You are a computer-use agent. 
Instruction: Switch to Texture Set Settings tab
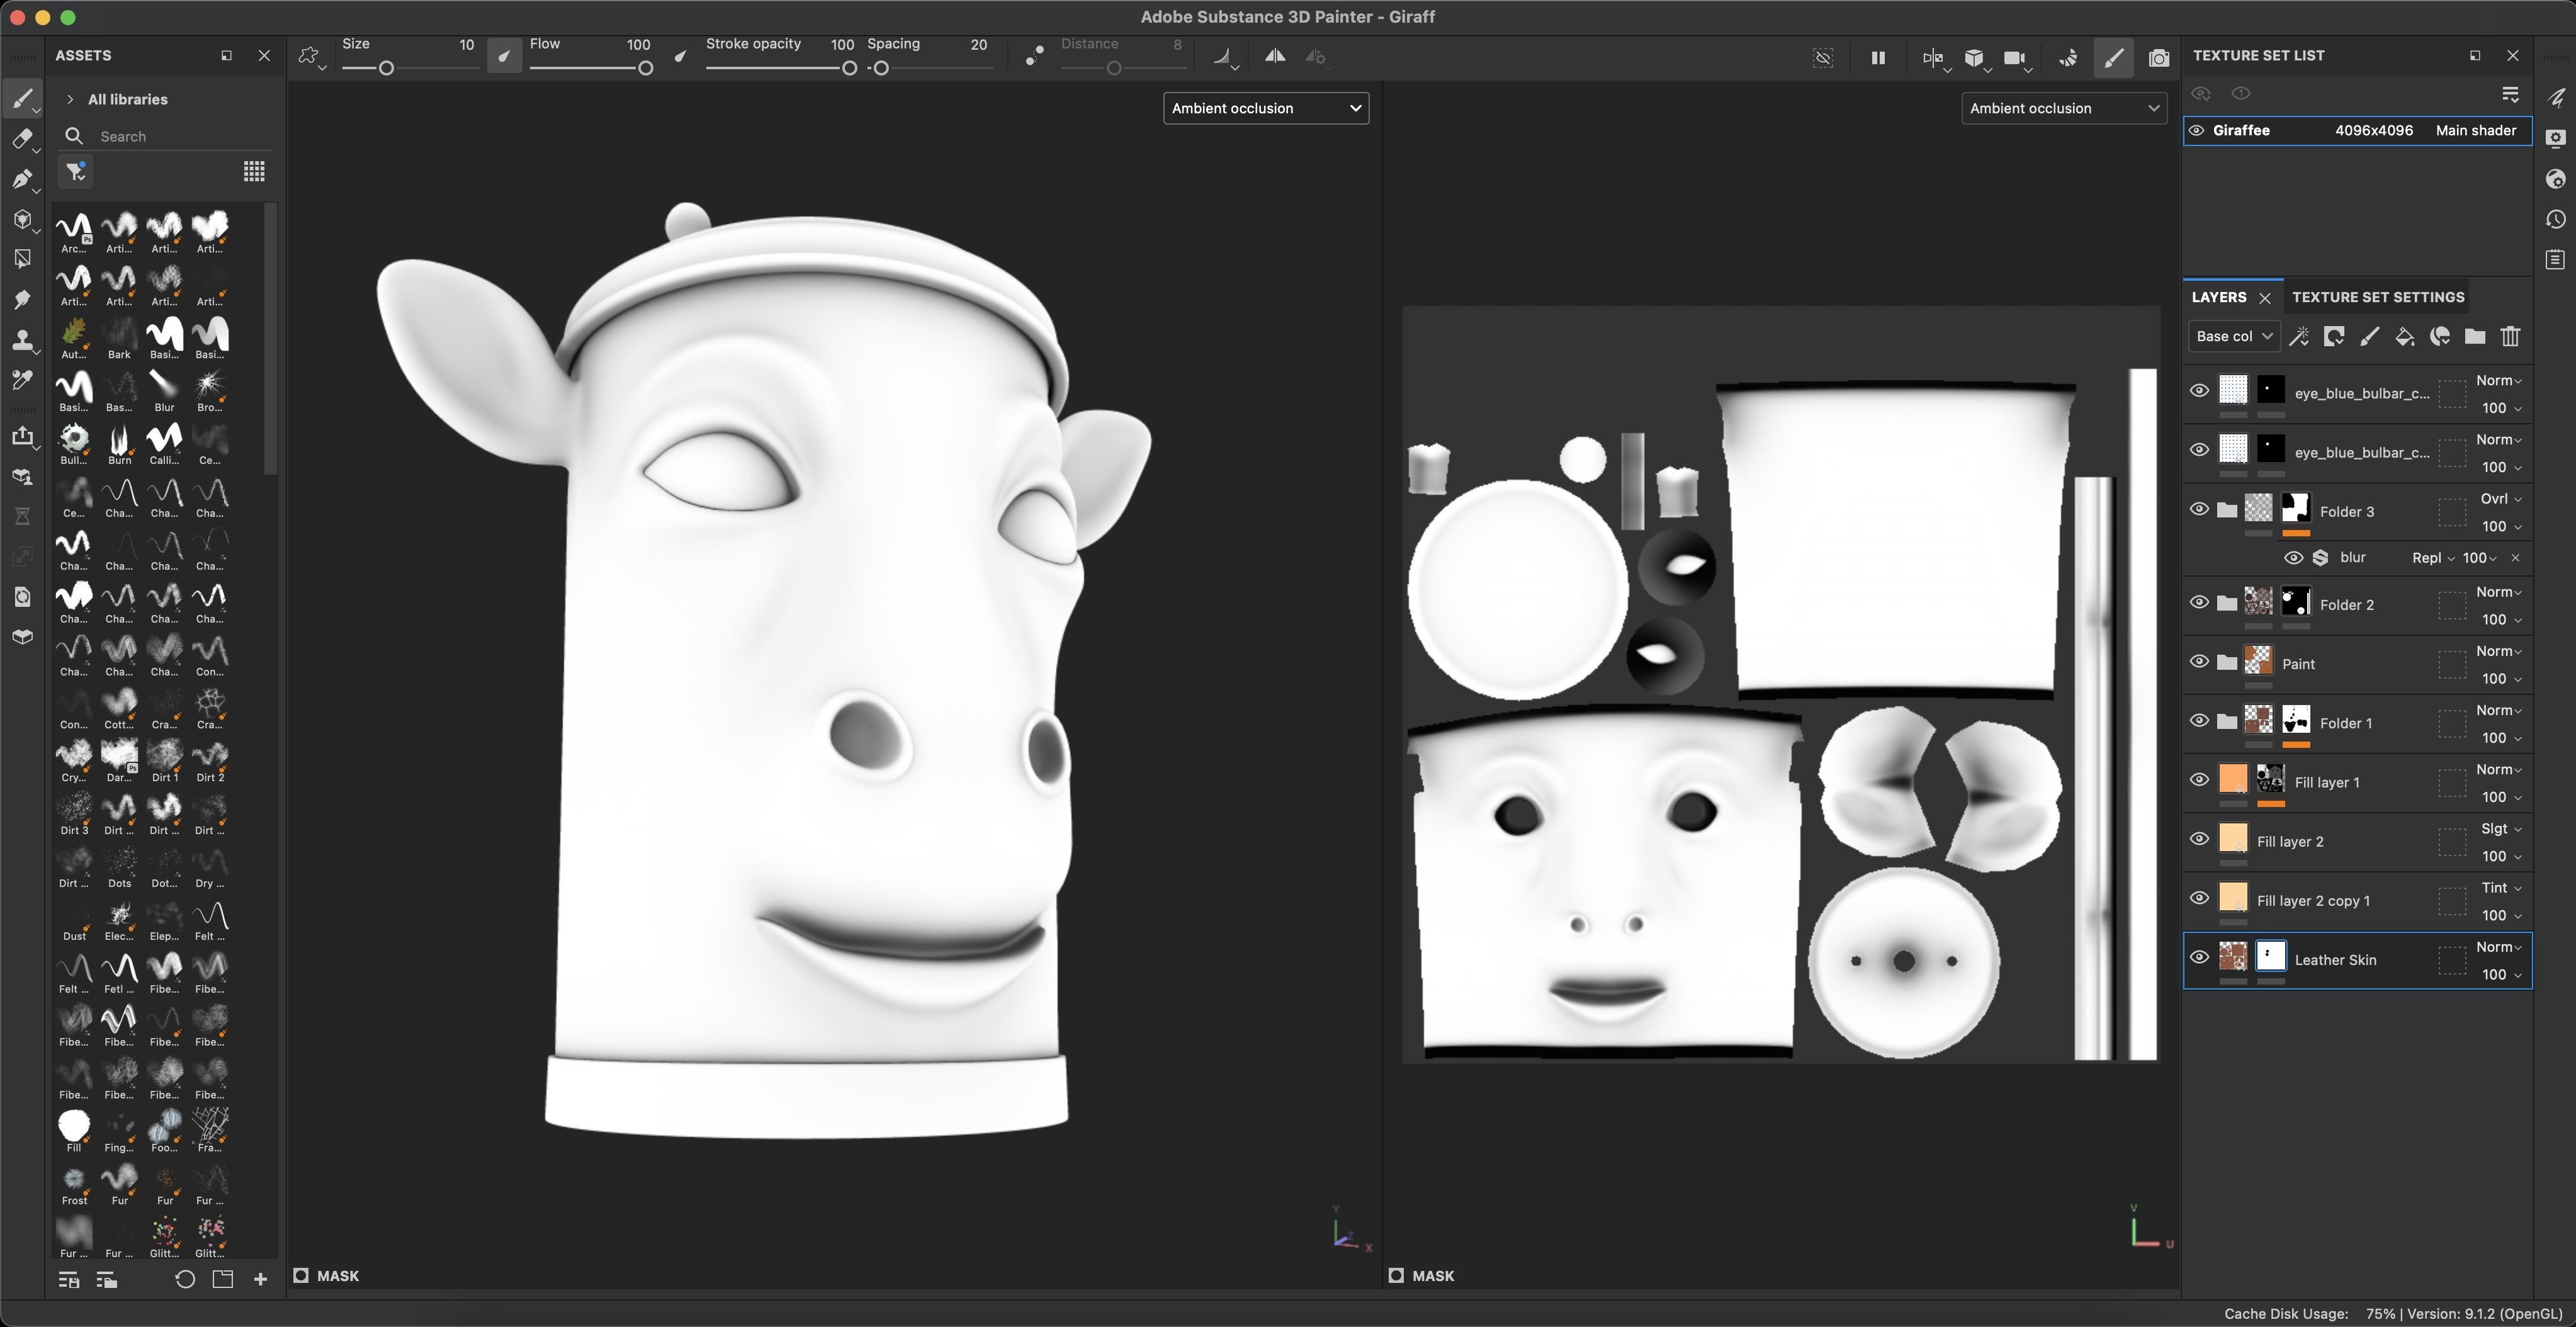[2377, 297]
